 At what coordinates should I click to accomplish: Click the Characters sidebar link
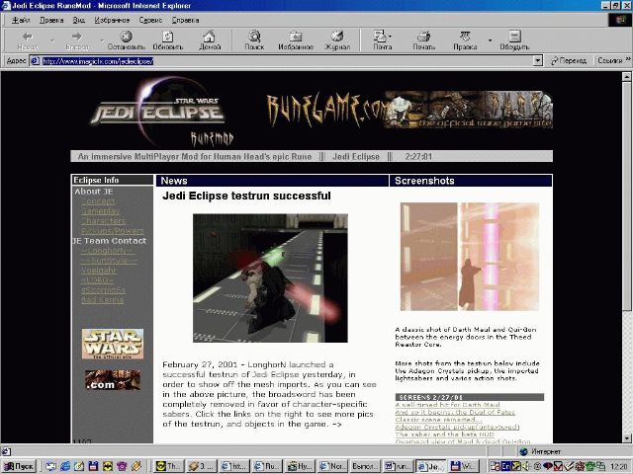point(103,221)
